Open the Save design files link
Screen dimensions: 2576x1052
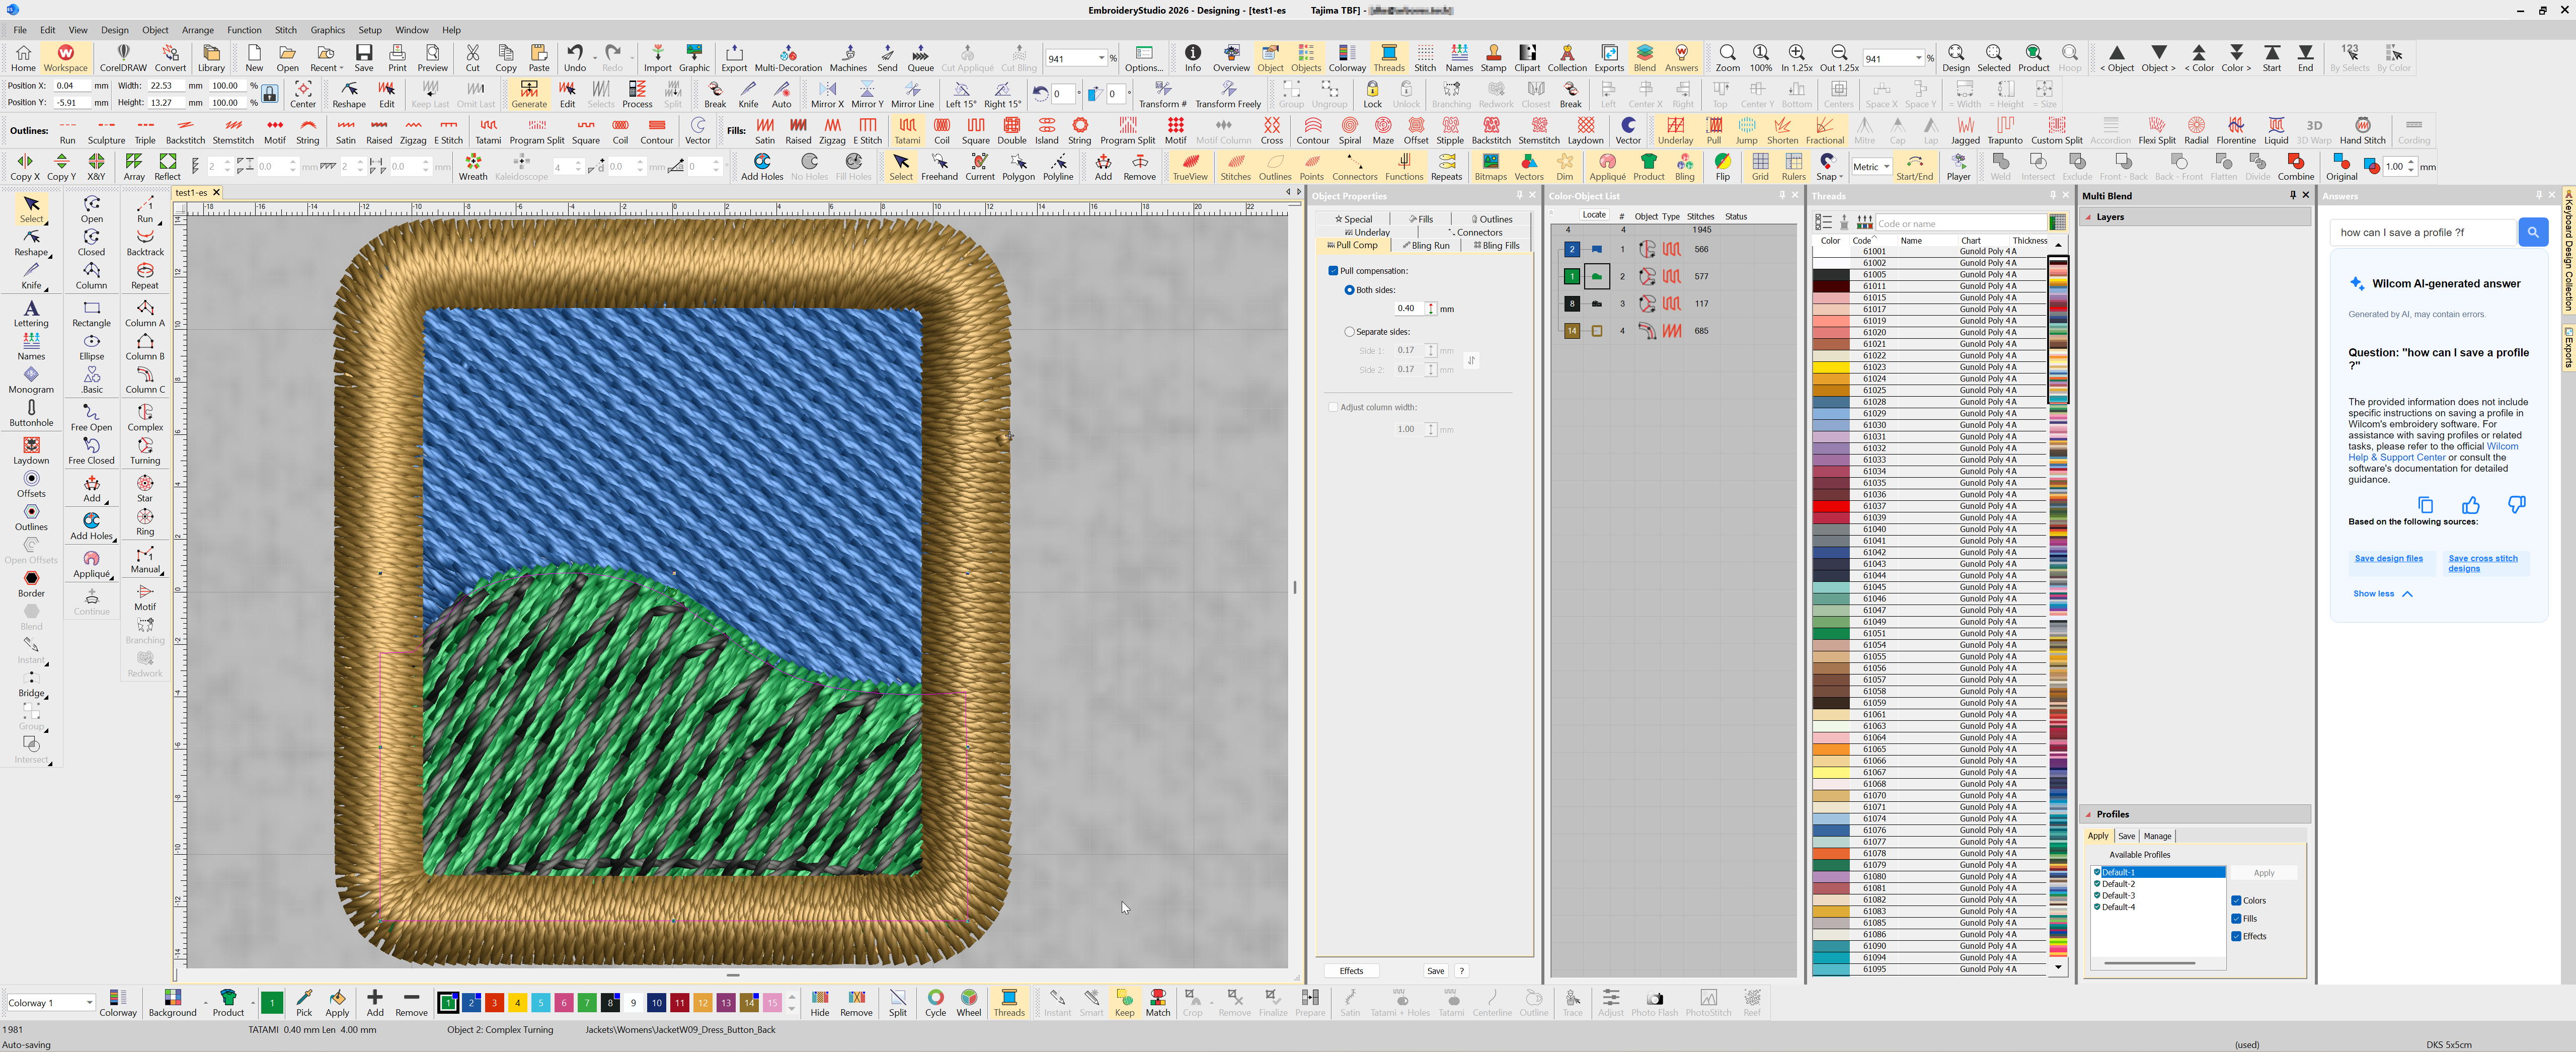[x=2388, y=558]
